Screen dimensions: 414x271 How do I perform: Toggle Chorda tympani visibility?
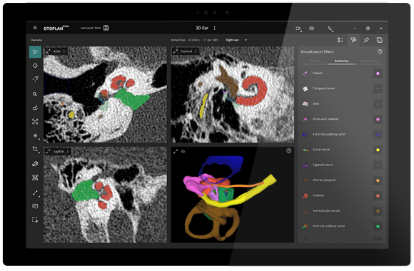point(378,180)
